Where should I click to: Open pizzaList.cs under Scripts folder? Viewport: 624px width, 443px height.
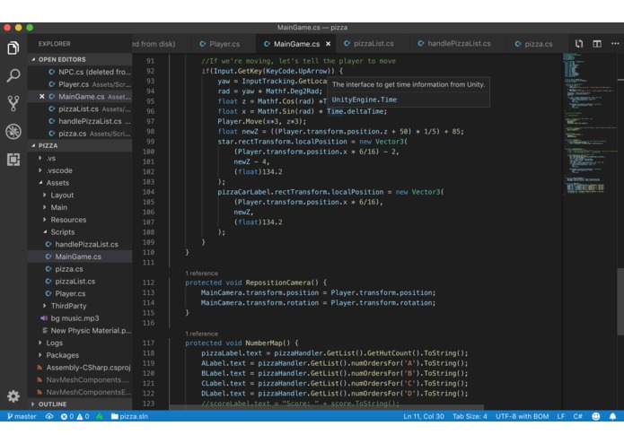tap(80, 282)
